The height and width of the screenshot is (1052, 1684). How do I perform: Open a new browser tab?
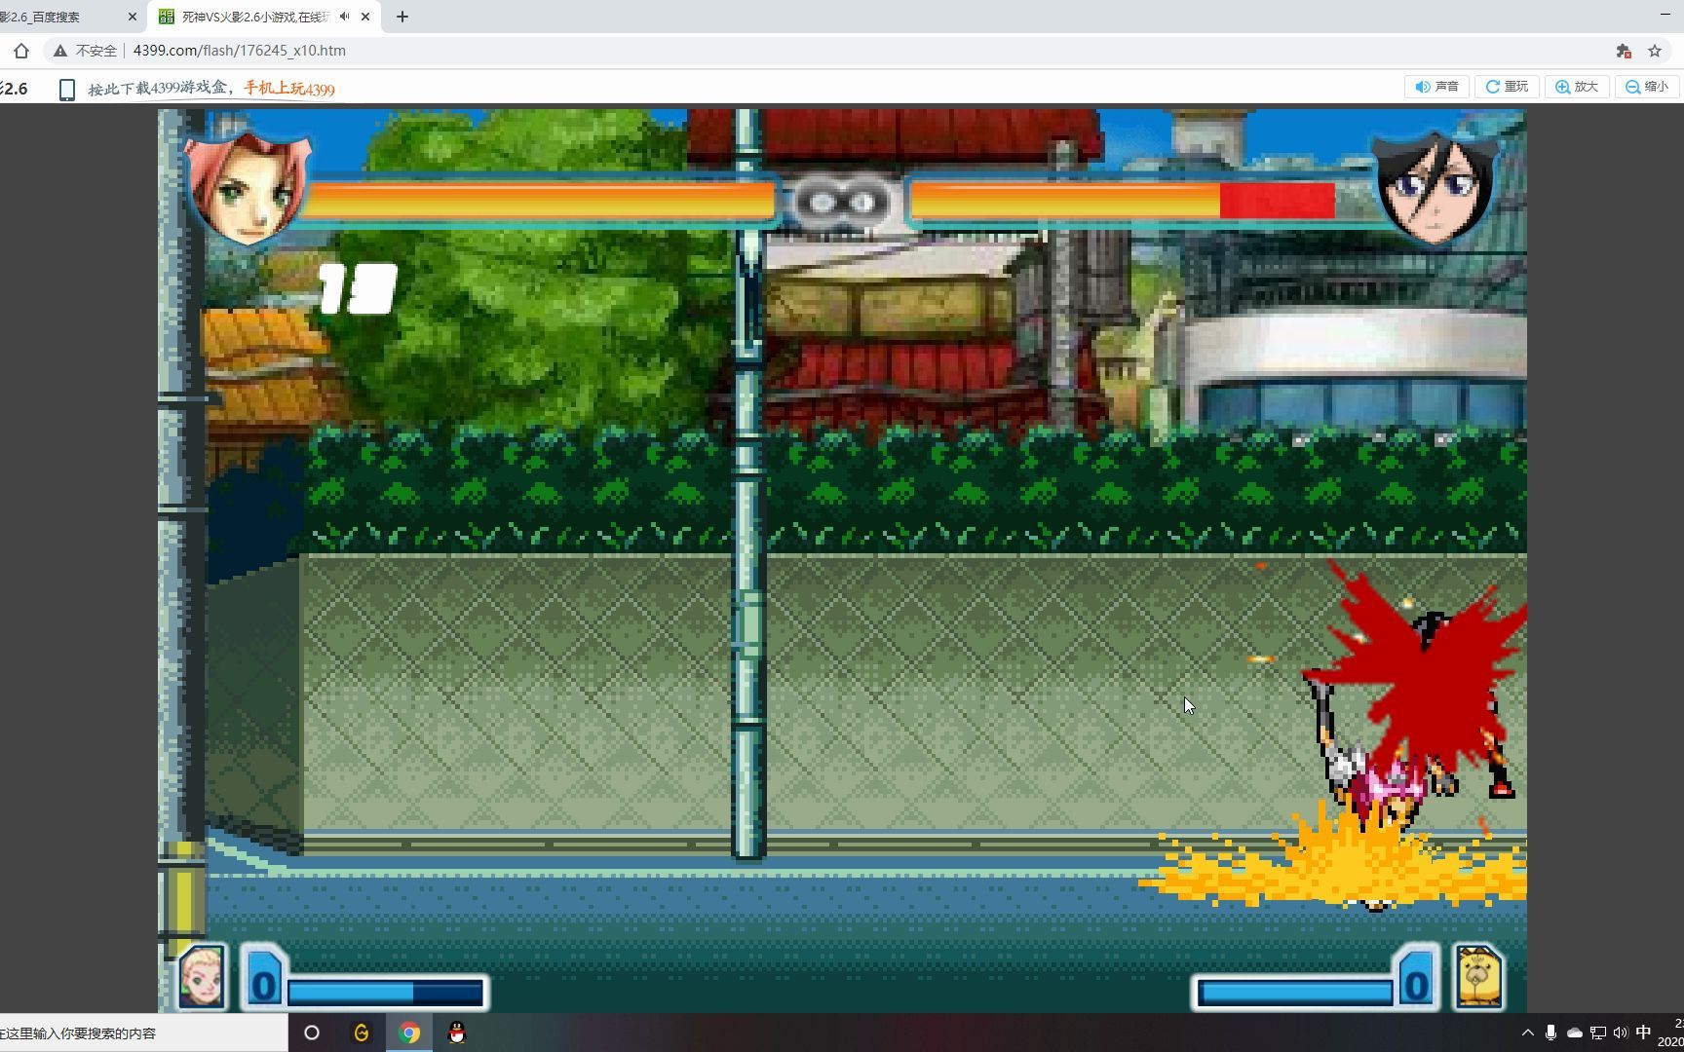402,17
